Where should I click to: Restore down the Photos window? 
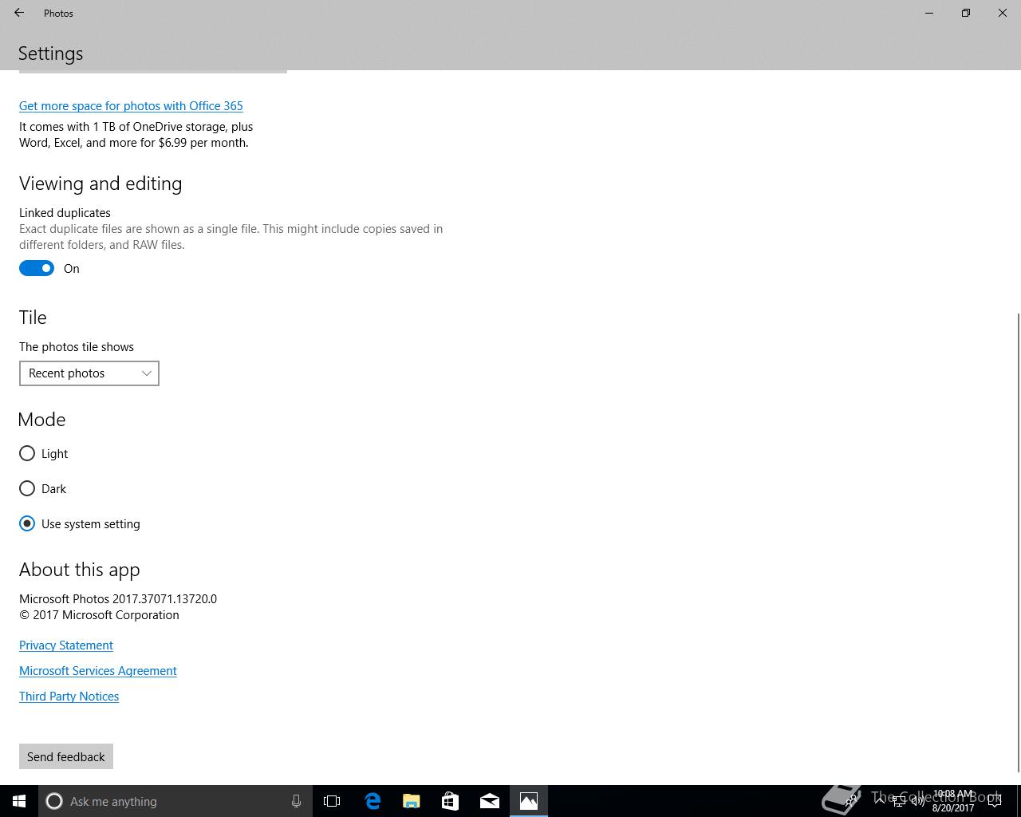(x=966, y=13)
